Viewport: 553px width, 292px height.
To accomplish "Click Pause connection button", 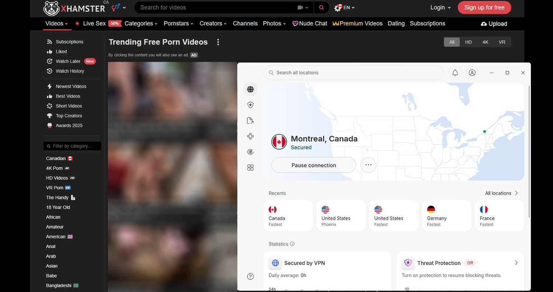I will [313, 165].
